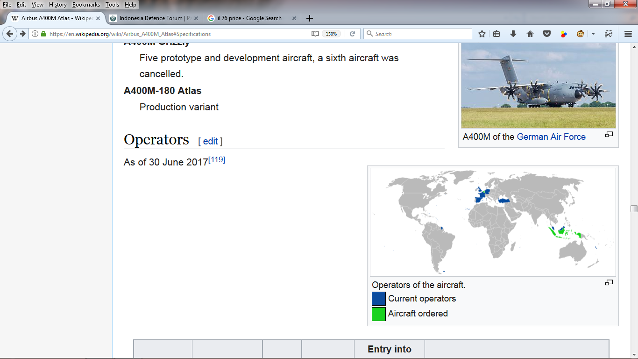The image size is (638, 359).
Task: Close the Indonesia Defence Forum tab
Action: [x=196, y=18]
